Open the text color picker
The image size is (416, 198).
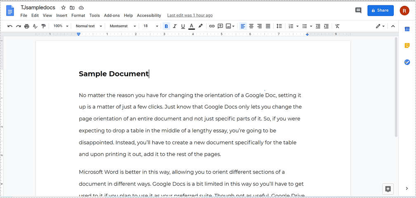coord(191,26)
